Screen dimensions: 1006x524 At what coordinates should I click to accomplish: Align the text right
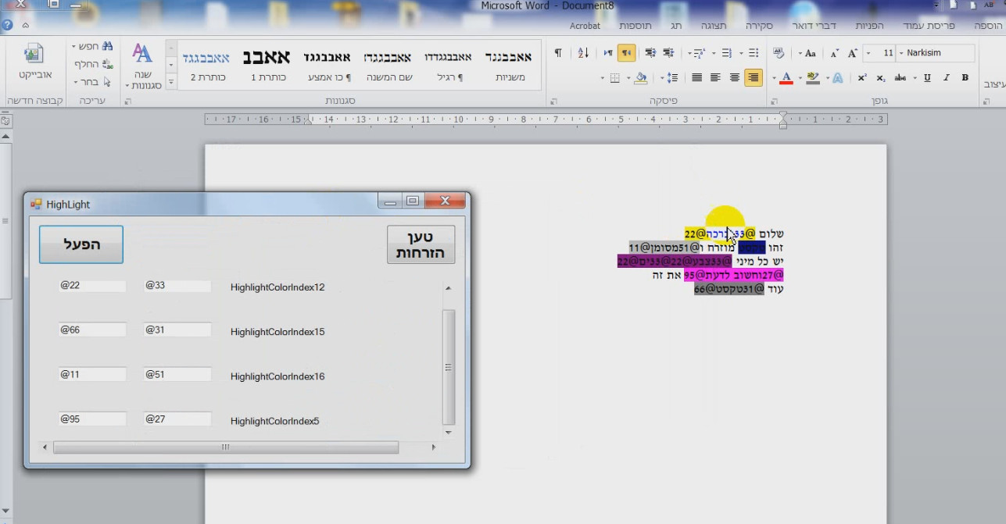[754, 78]
